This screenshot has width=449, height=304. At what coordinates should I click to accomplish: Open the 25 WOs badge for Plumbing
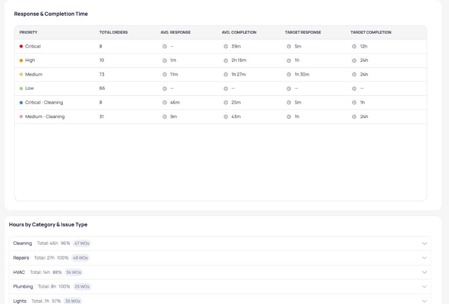click(82, 287)
